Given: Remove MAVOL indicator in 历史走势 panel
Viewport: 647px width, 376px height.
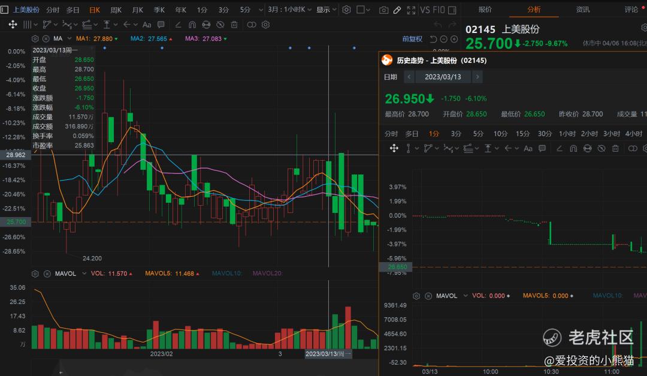Looking at the screenshot, I should pyautogui.click(x=428, y=296).
